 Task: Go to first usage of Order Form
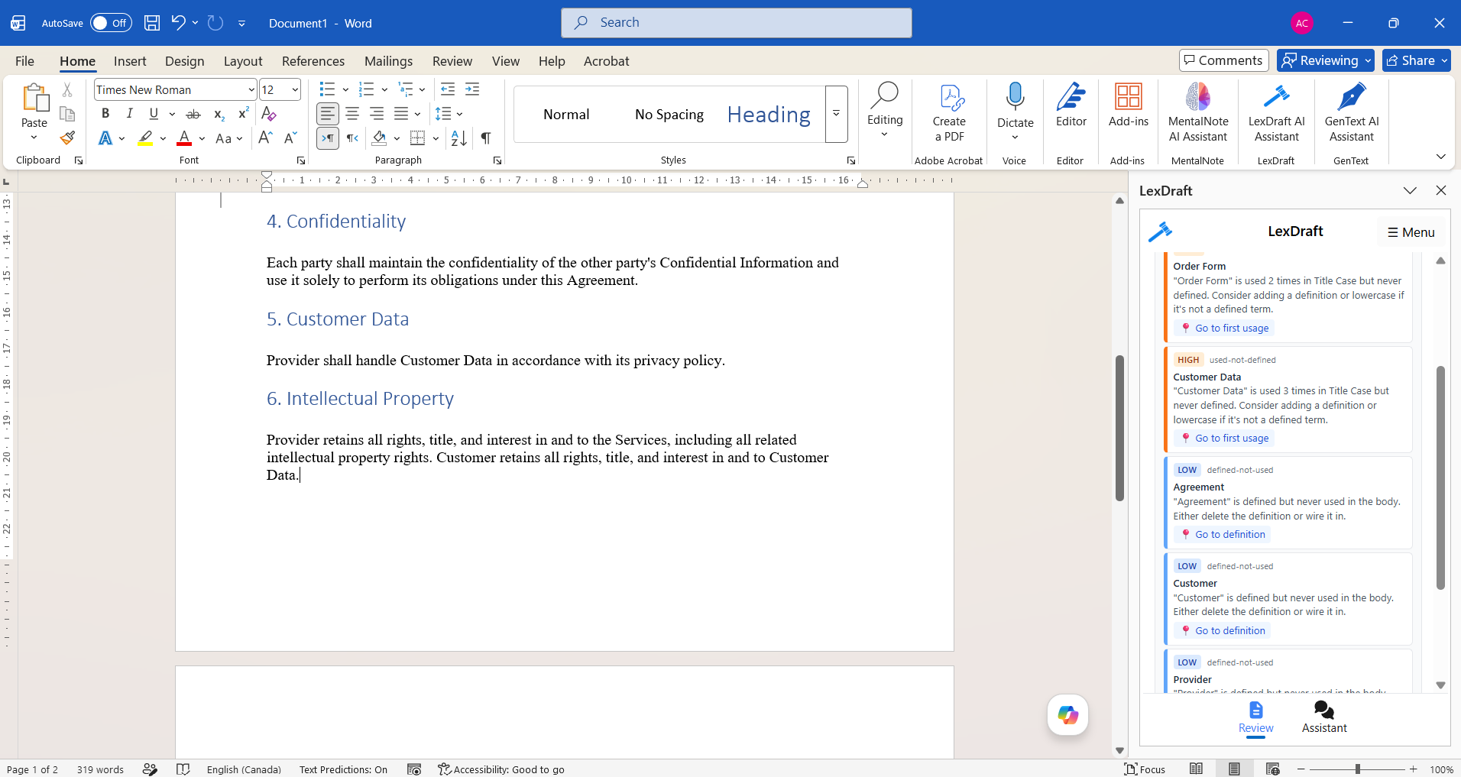pos(1225,328)
